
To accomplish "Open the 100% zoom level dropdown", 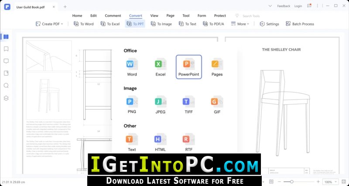I will (331, 182).
